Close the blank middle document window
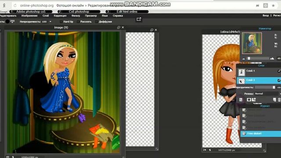 coord(156,30)
